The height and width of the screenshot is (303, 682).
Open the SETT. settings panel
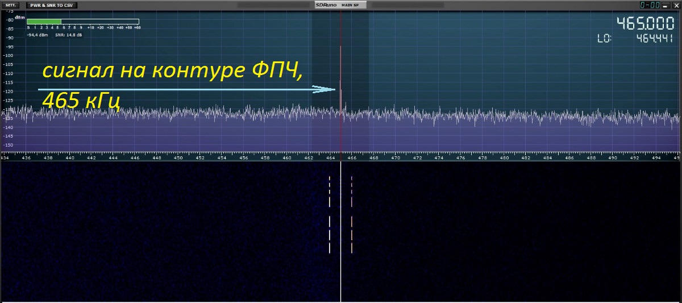pos(11,5)
